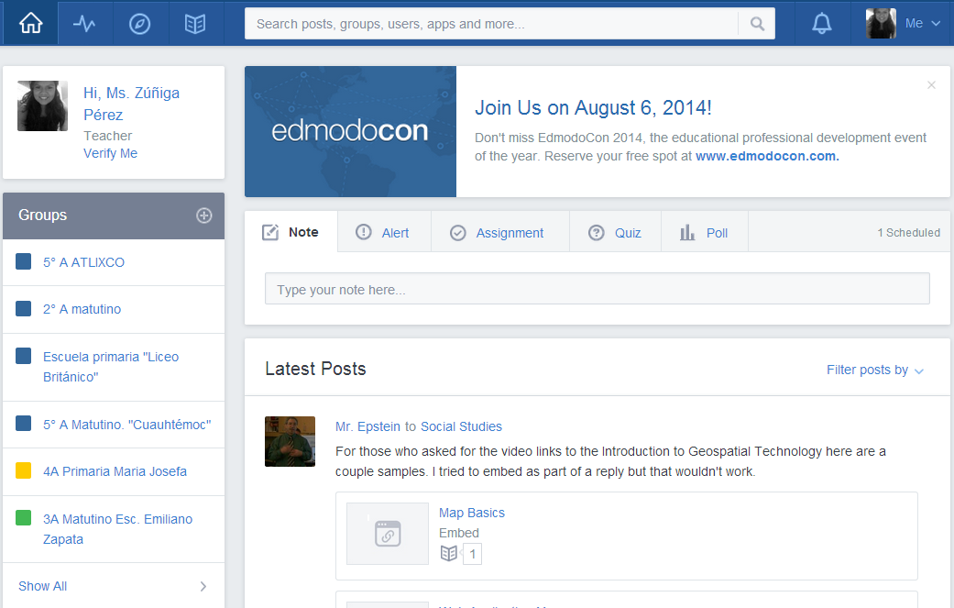Open Mr. Epstein's profile link
This screenshot has height=608, width=954.
click(367, 426)
